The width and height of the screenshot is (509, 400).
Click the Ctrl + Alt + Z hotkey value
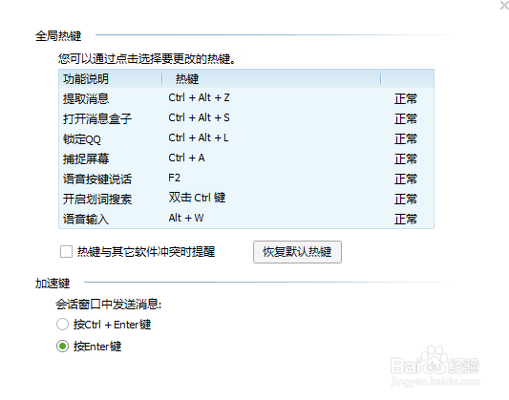coord(199,97)
